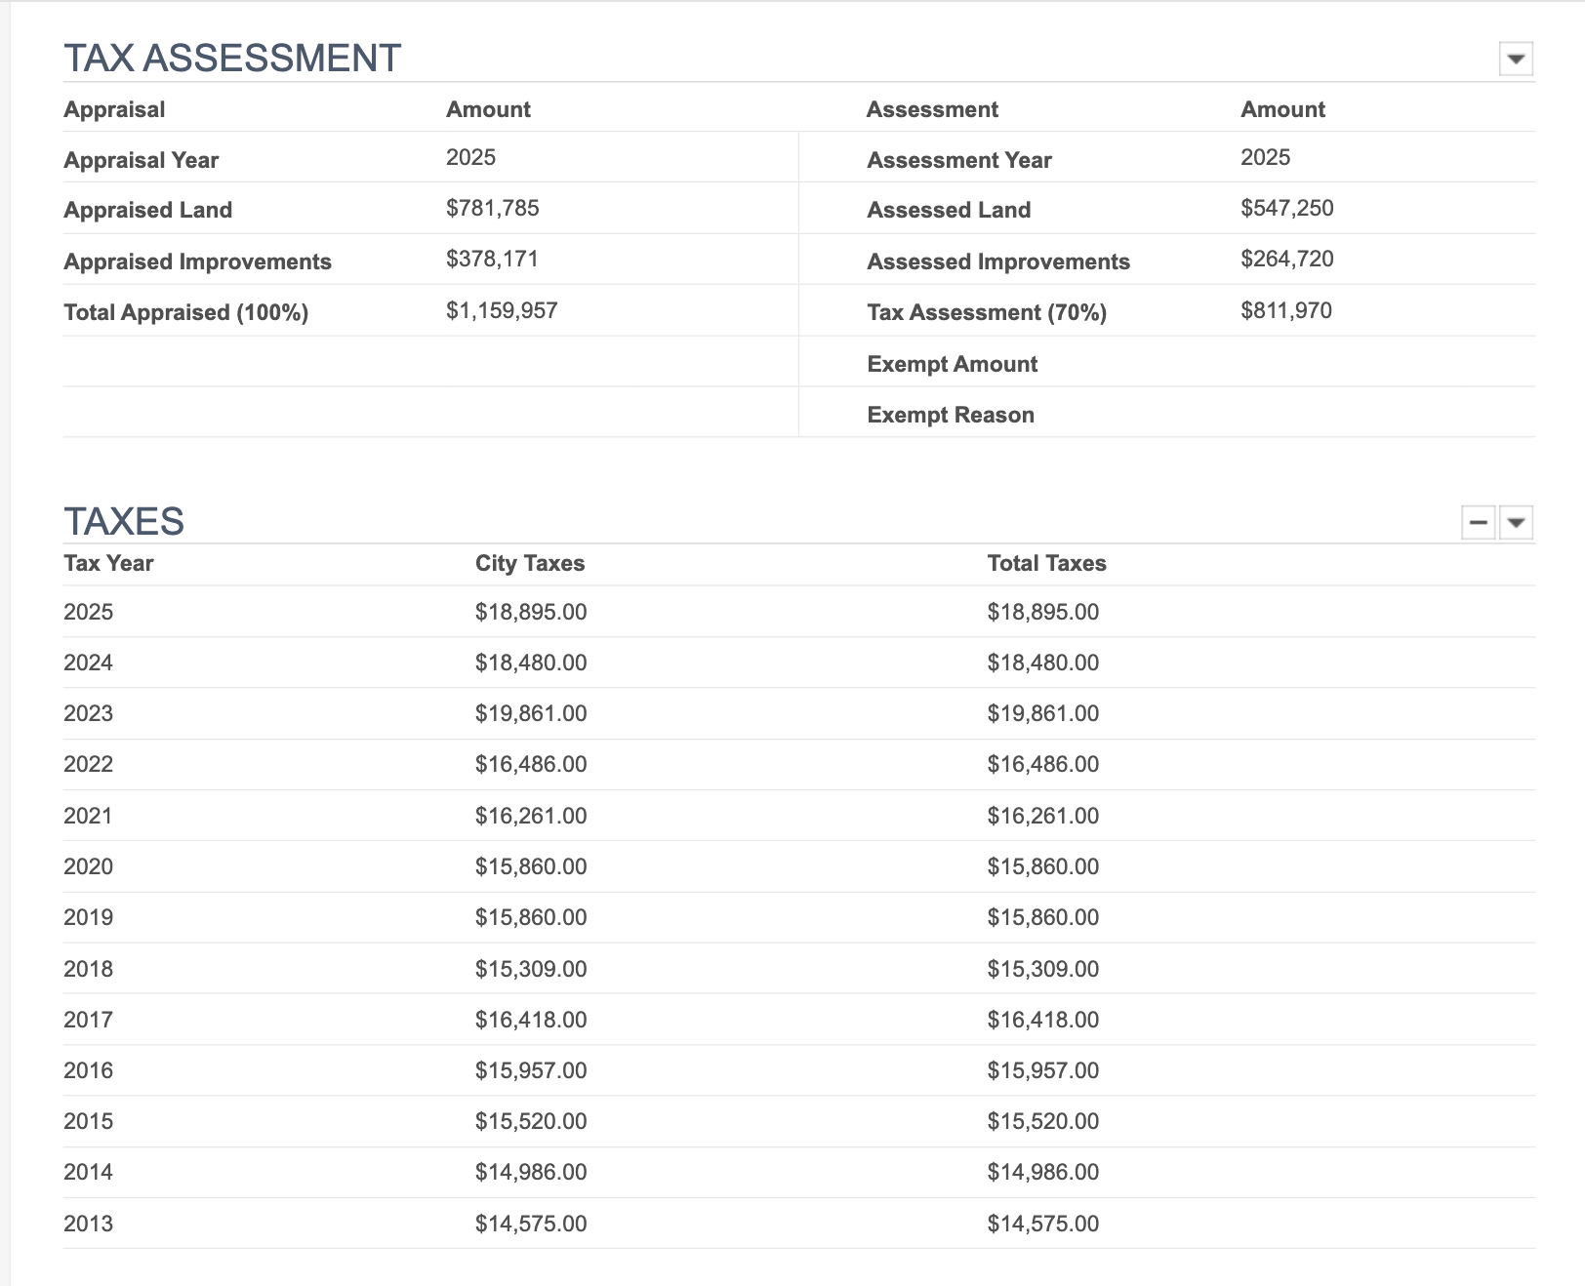Select the 2025 tax year row
This screenshot has height=1286, width=1585.
tap(798, 612)
